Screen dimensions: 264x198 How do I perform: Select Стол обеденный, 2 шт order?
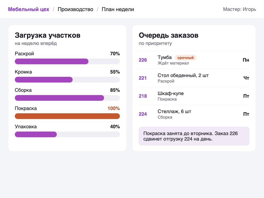[x=183, y=76]
